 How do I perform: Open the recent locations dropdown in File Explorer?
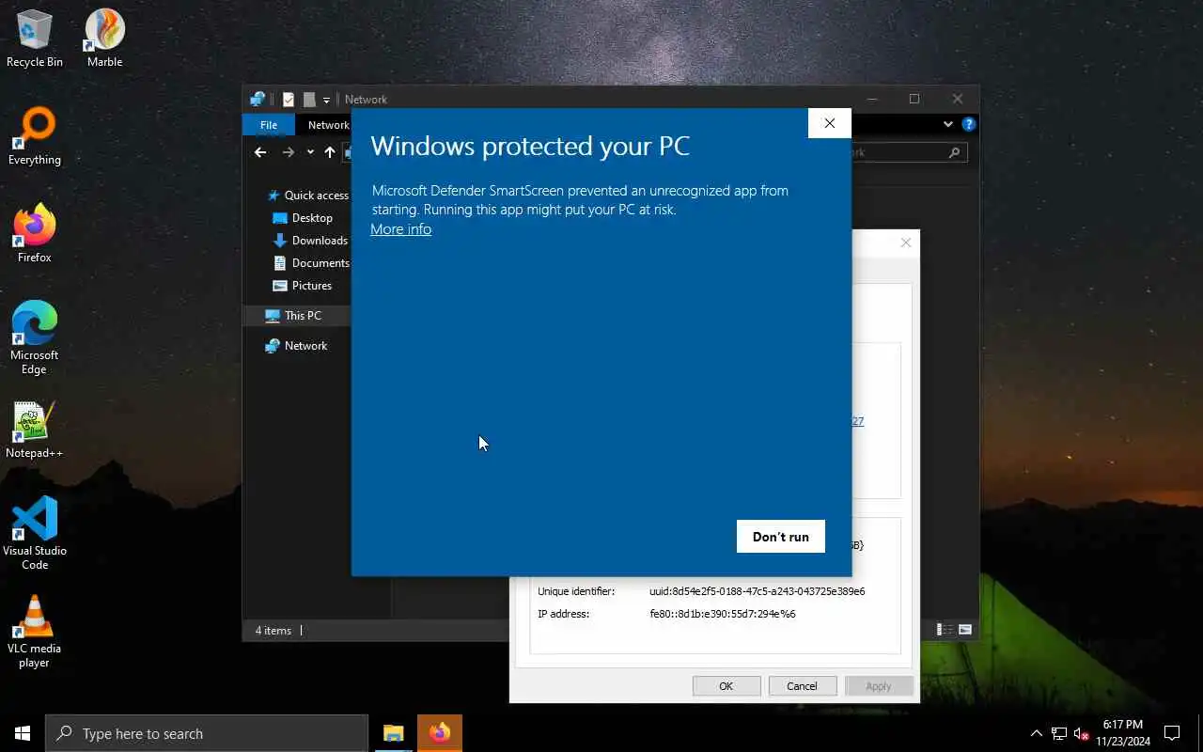[310, 152]
